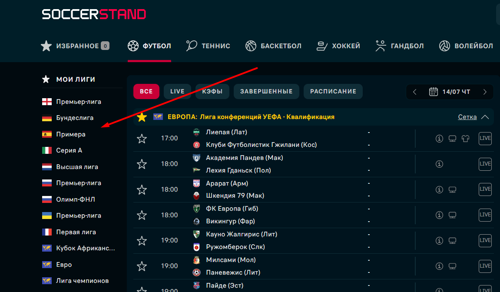This screenshot has width=500, height=292.
Task: Add Кауно Жалгирис match to favorites
Action: 142,241
